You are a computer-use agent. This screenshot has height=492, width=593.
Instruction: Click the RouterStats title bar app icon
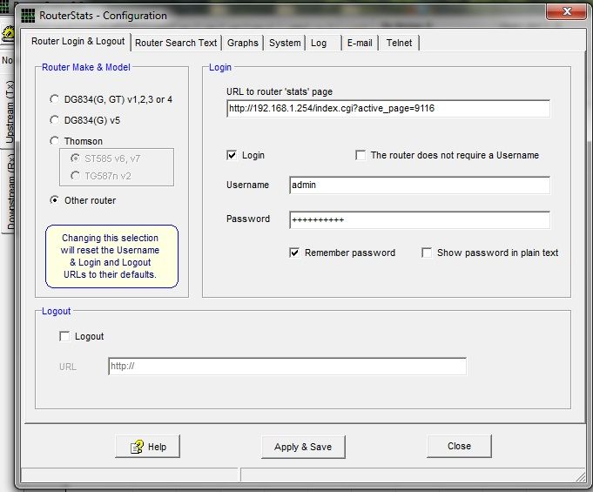[28, 15]
